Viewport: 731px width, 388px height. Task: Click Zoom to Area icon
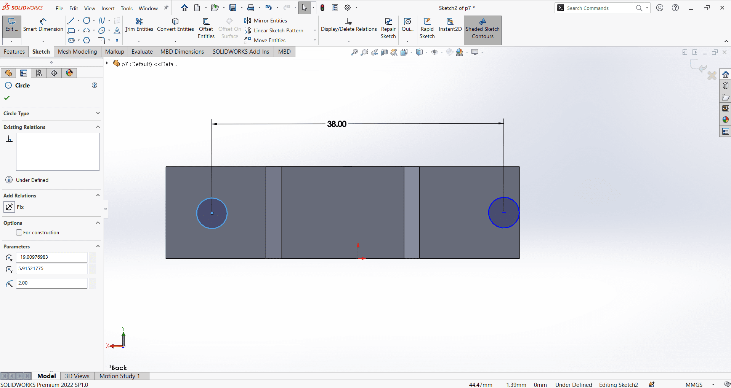[364, 52]
